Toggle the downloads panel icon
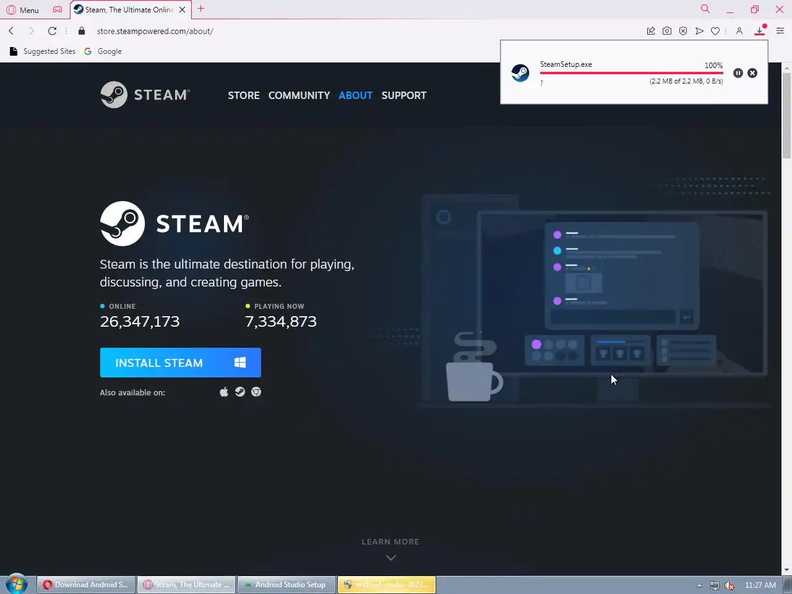 point(760,30)
